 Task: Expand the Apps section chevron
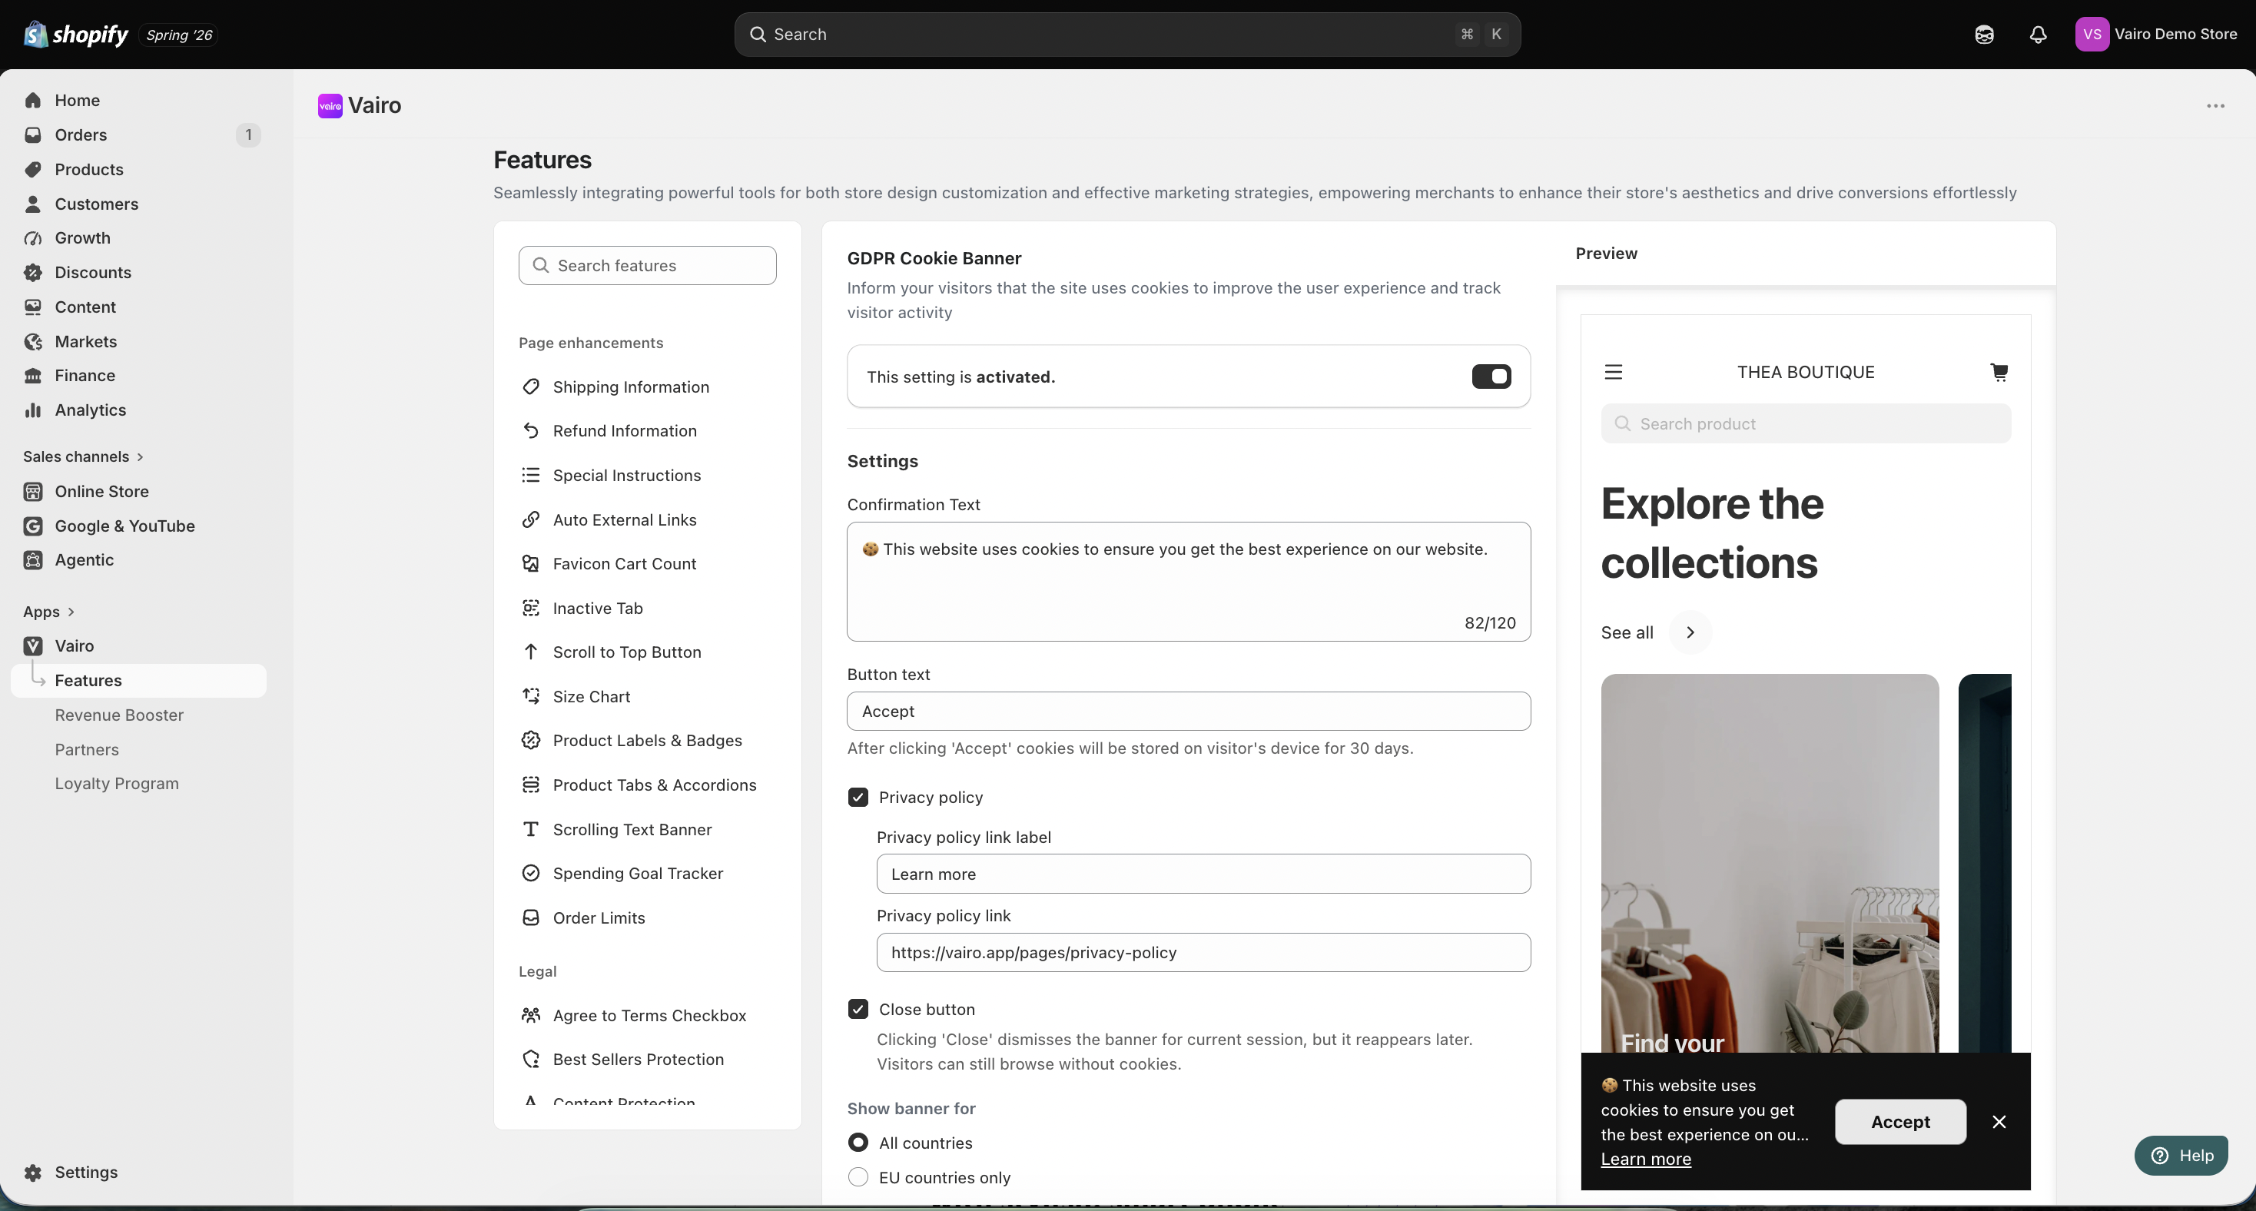click(71, 611)
